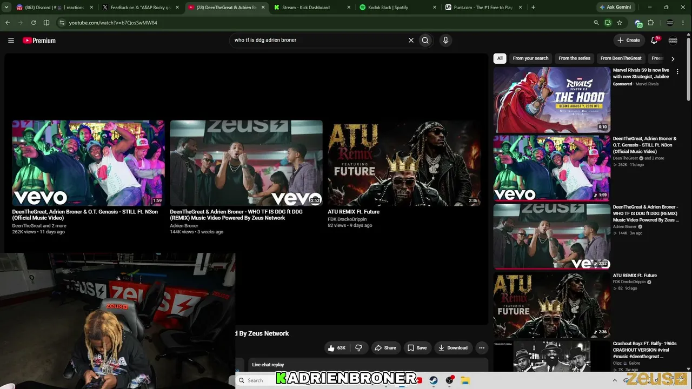This screenshot has height=389, width=692.
Task: Open the sidebar ATU REMIX Ft. Future thumbnail
Action: [551, 305]
